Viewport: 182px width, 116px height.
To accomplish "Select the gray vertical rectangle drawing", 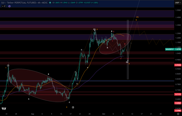I will [x=128, y=50].
